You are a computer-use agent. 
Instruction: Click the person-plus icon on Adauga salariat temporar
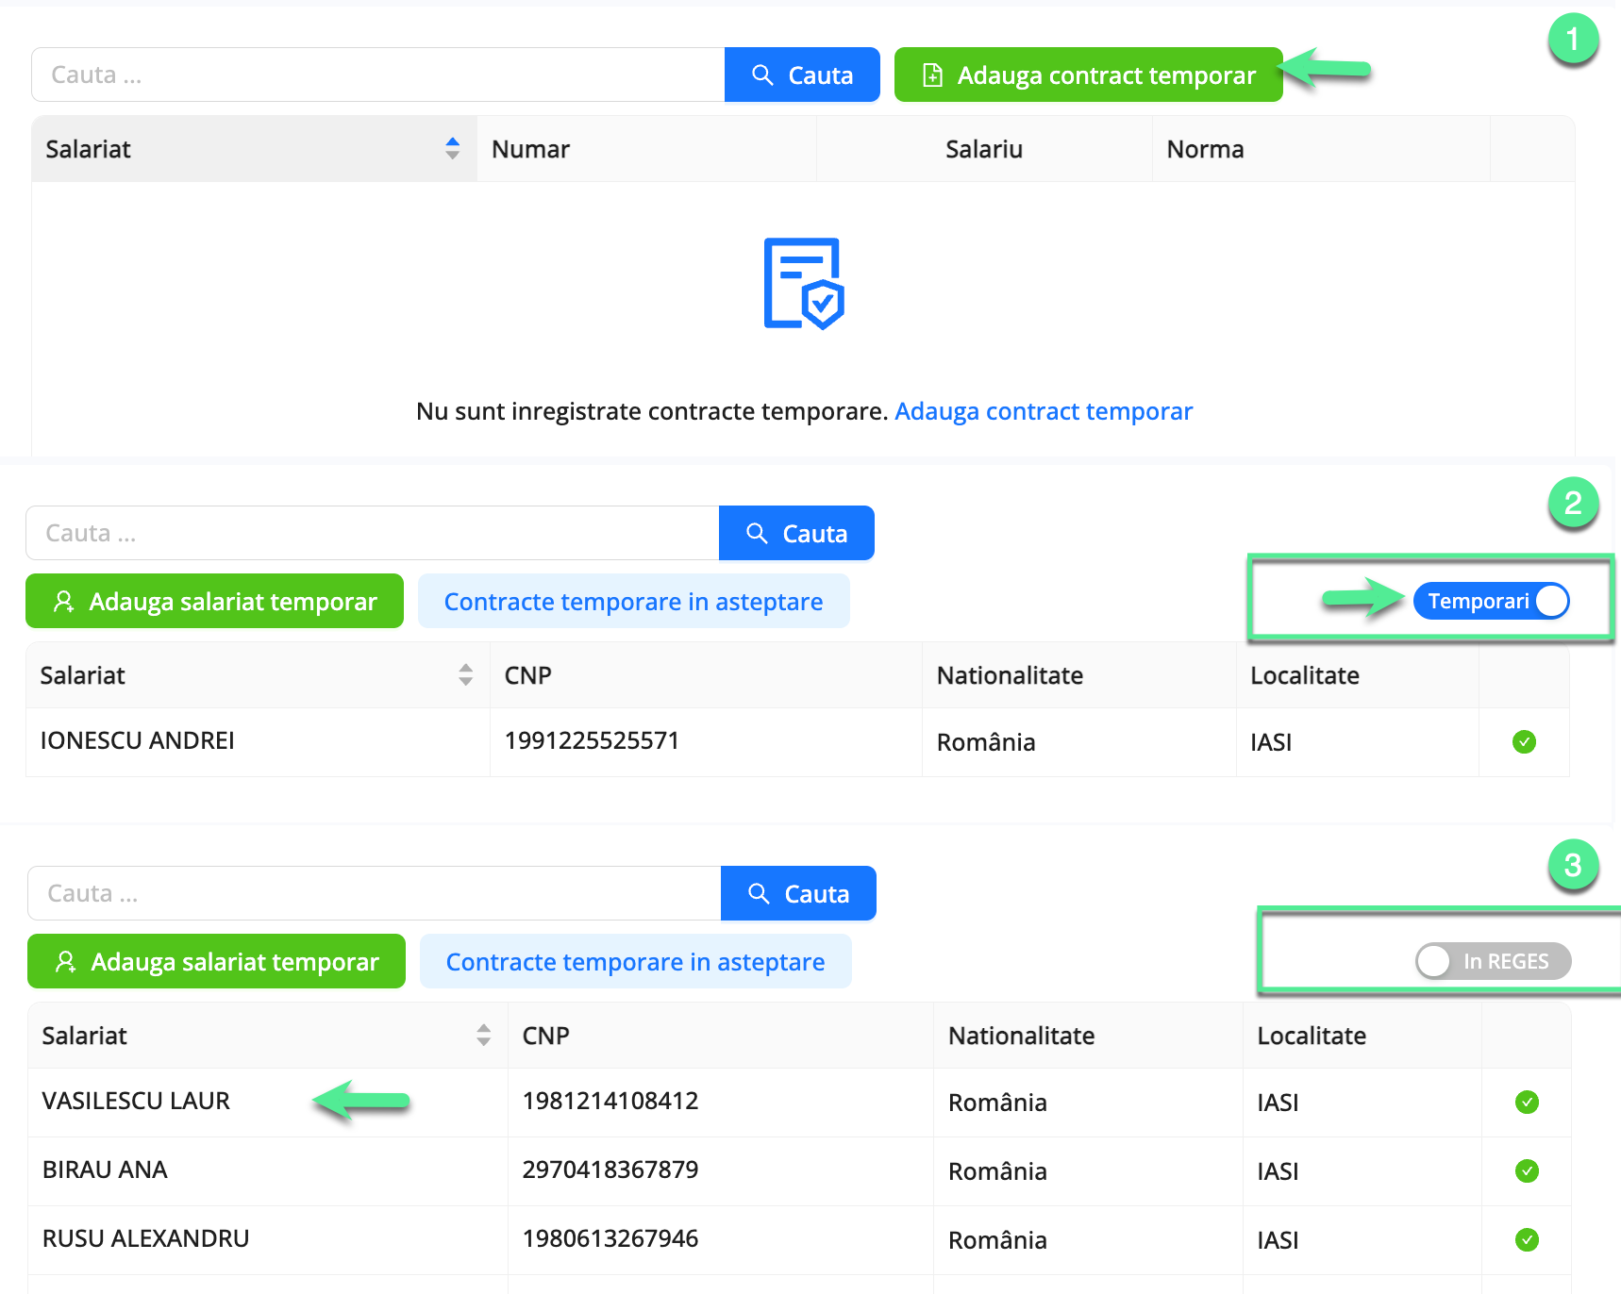[x=64, y=601]
